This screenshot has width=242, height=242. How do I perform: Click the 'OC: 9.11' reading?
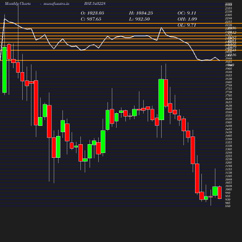[x=187, y=13]
